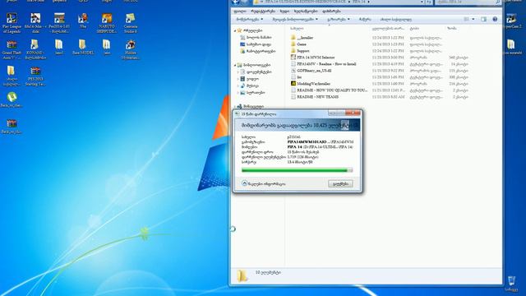Open the Share with dropdown in toolbar
This screenshot has height=296, width=526.
click(x=338, y=19)
